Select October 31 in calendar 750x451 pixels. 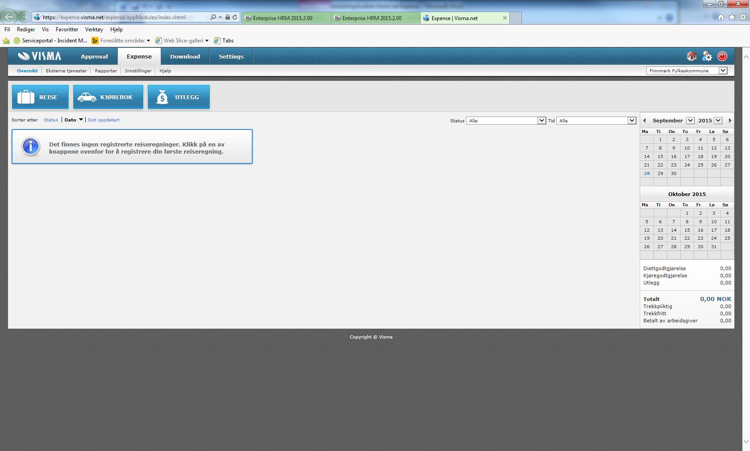coord(714,246)
